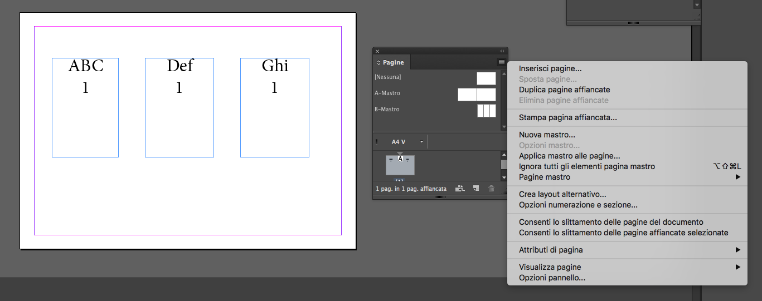
Task: Click the B-Mastro three-panel thumbnail
Action: click(486, 111)
